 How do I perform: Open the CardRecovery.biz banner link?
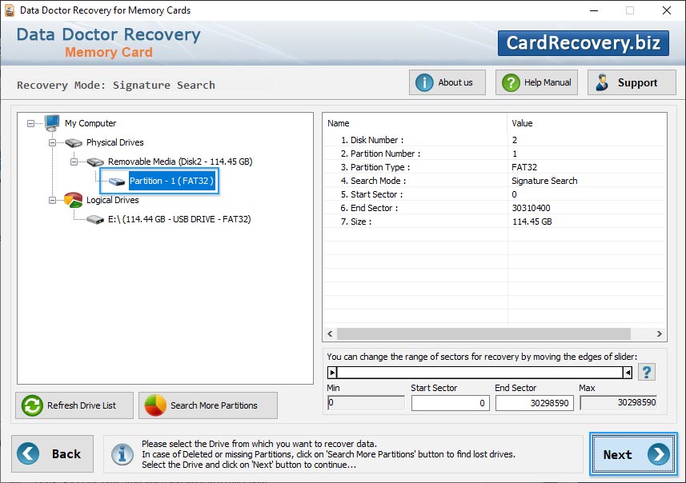[x=584, y=43]
